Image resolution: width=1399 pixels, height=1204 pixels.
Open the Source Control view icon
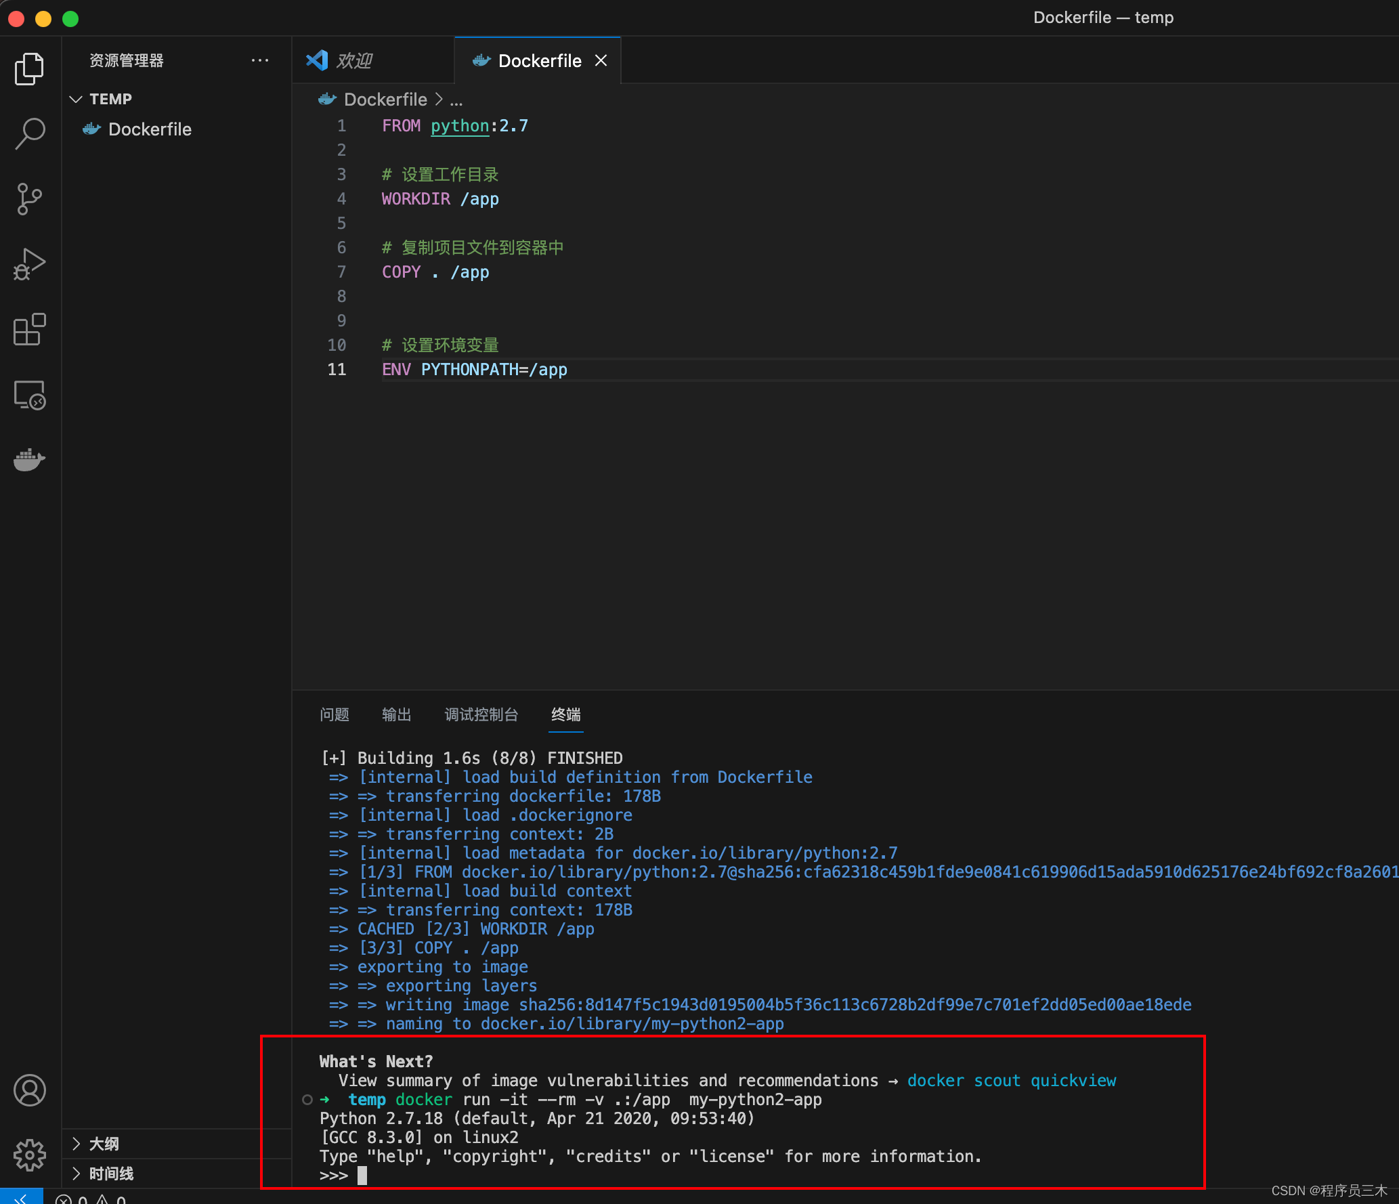(x=29, y=198)
